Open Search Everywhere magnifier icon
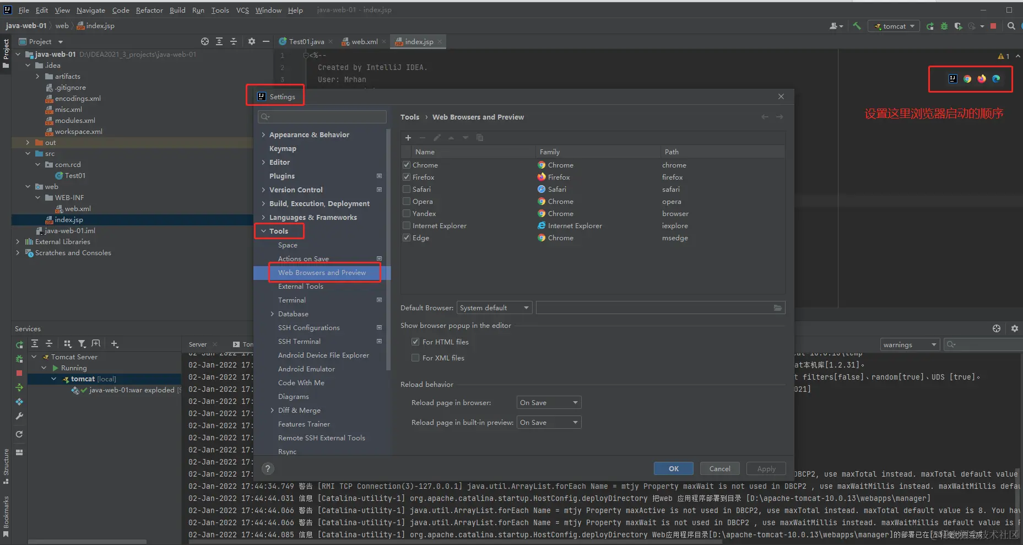 (x=1011, y=26)
